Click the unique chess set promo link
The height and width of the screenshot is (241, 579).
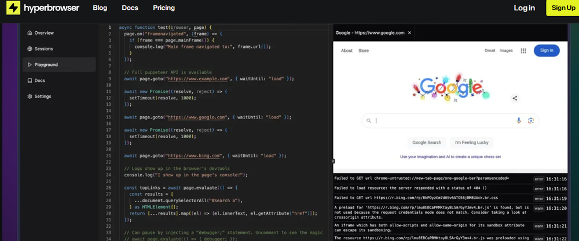450,157
